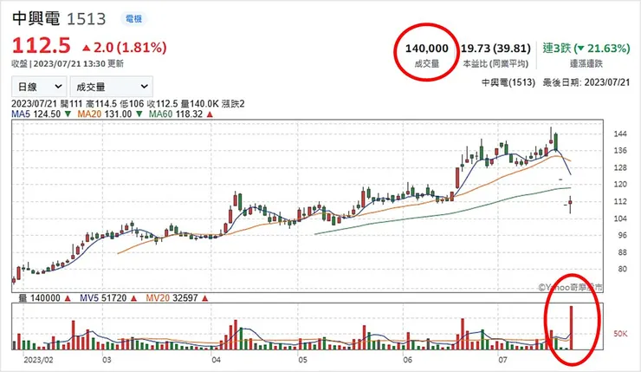Click the latest candlestick near 112
This screenshot has height=372, width=641.
[570, 204]
